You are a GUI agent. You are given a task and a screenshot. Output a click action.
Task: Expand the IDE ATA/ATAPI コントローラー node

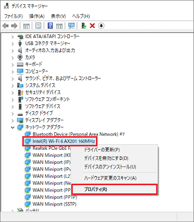[13, 37]
